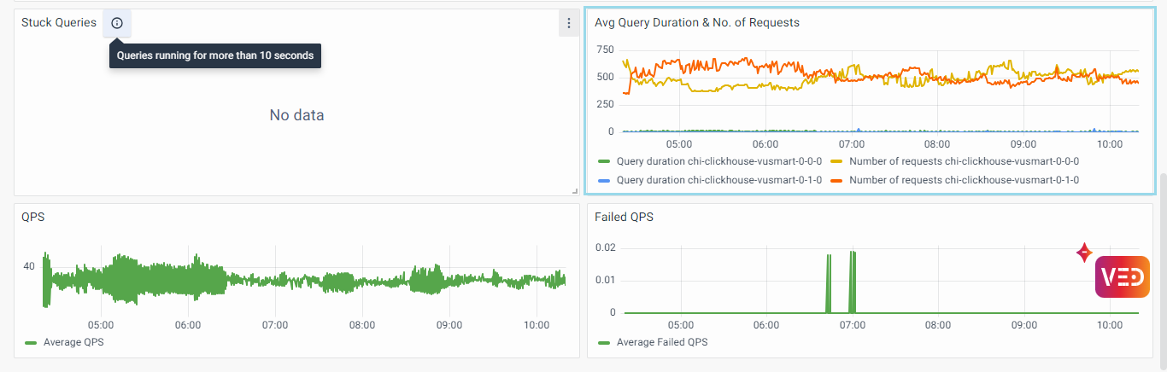
Task: Click the Stuck Queries panel resize handle
Action: pos(575,191)
